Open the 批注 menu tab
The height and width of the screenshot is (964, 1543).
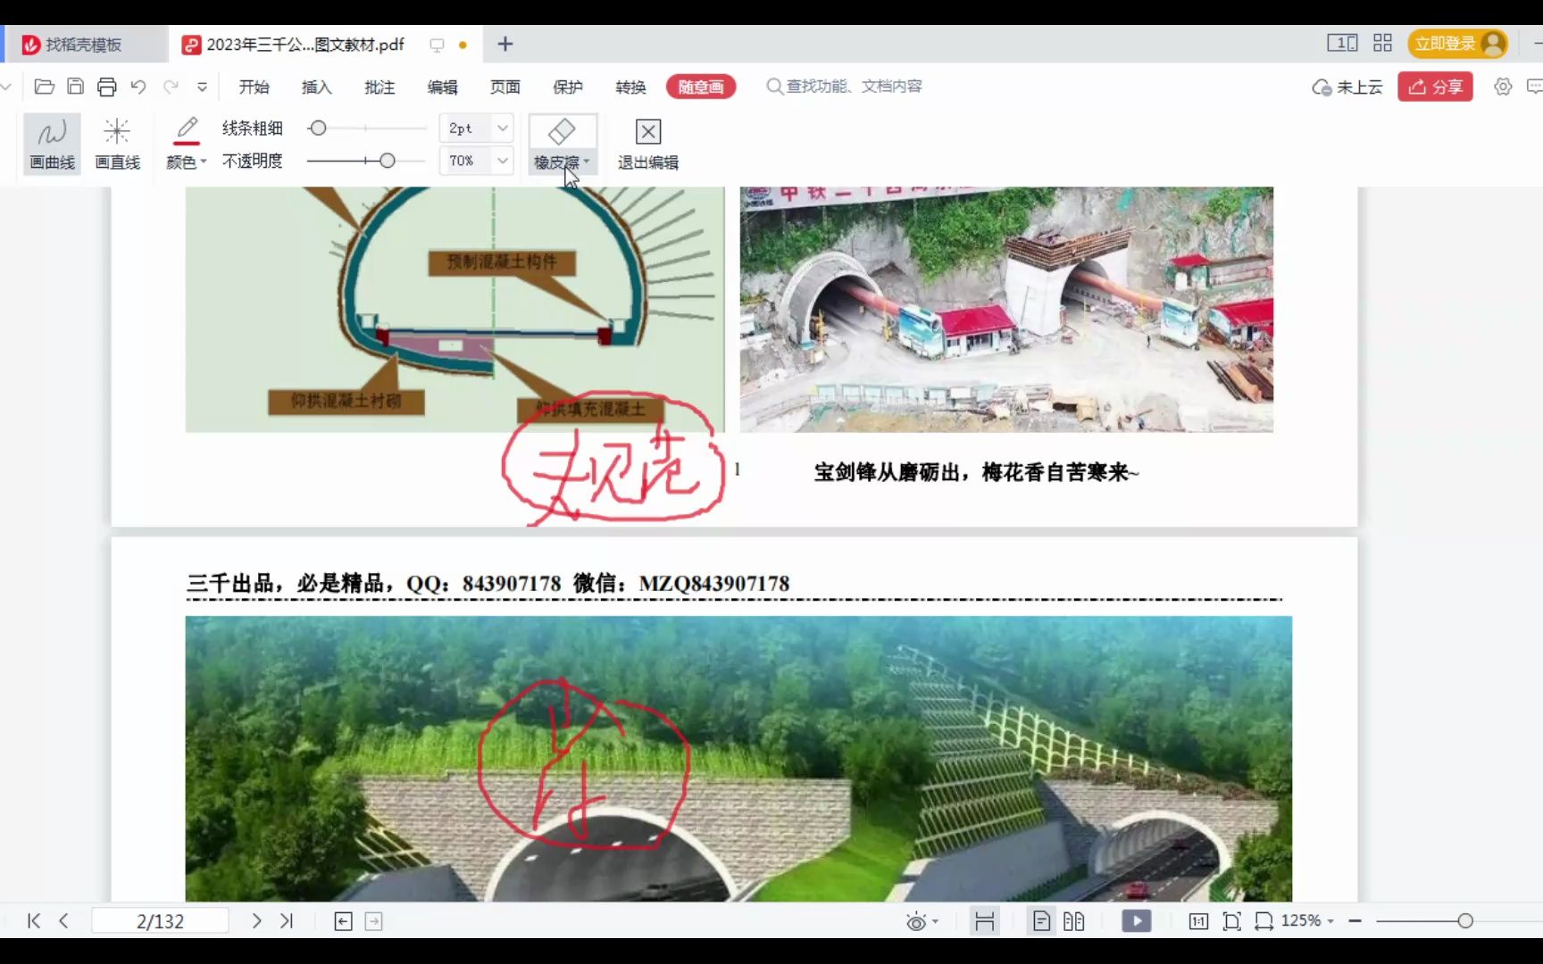click(x=379, y=87)
